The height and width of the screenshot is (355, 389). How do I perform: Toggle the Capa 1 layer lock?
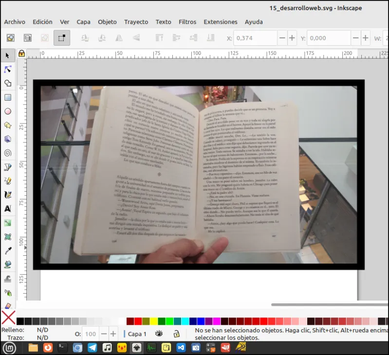pos(176,334)
